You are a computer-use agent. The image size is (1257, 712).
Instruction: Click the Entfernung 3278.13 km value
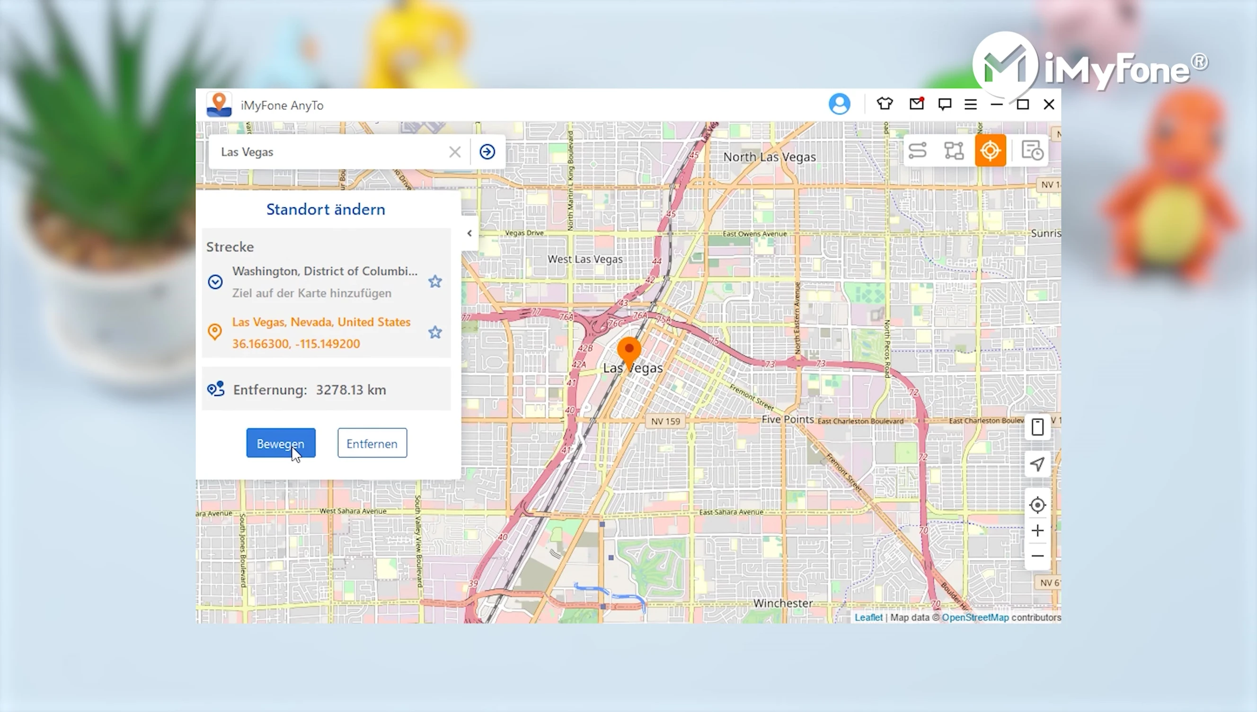[351, 390]
